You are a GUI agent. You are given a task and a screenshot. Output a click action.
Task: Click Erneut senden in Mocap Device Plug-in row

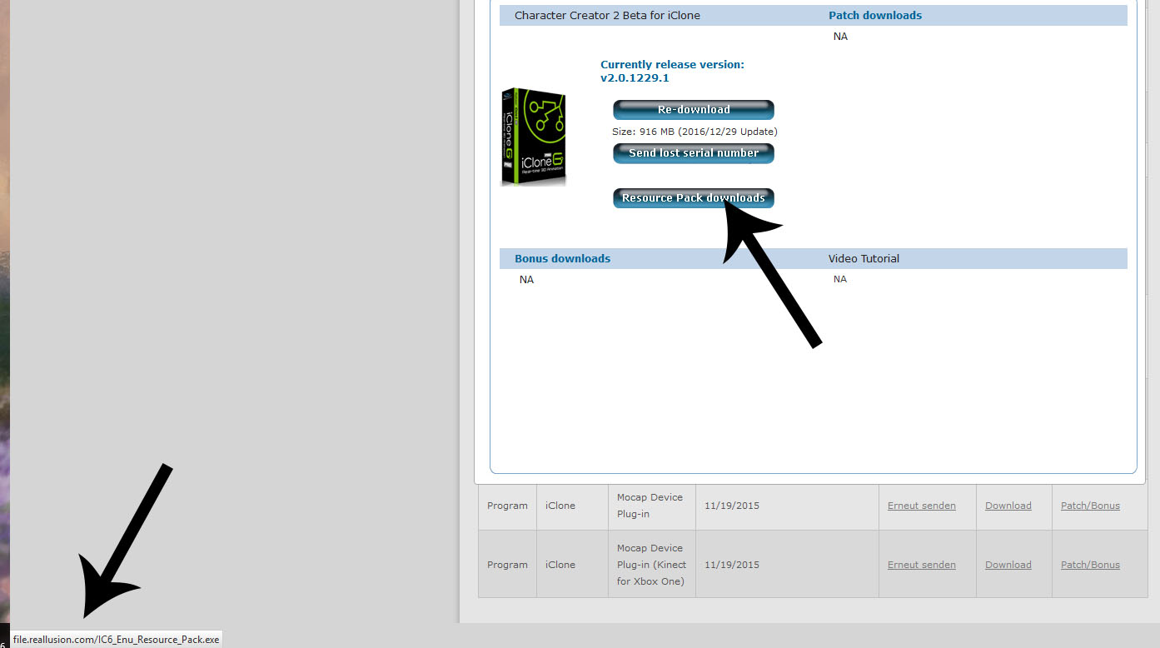click(922, 506)
